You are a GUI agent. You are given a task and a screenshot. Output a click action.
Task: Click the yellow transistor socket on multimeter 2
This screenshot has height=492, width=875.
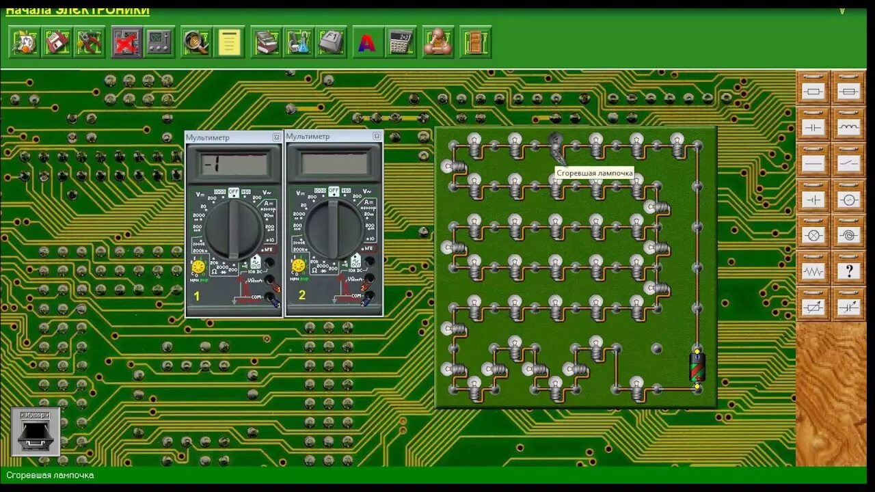point(298,266)
